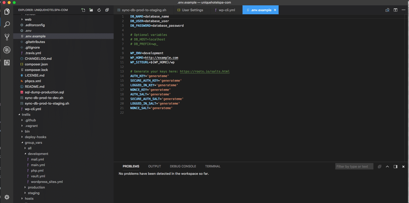
Task: Expand the all folder
Action: (64, 148)
